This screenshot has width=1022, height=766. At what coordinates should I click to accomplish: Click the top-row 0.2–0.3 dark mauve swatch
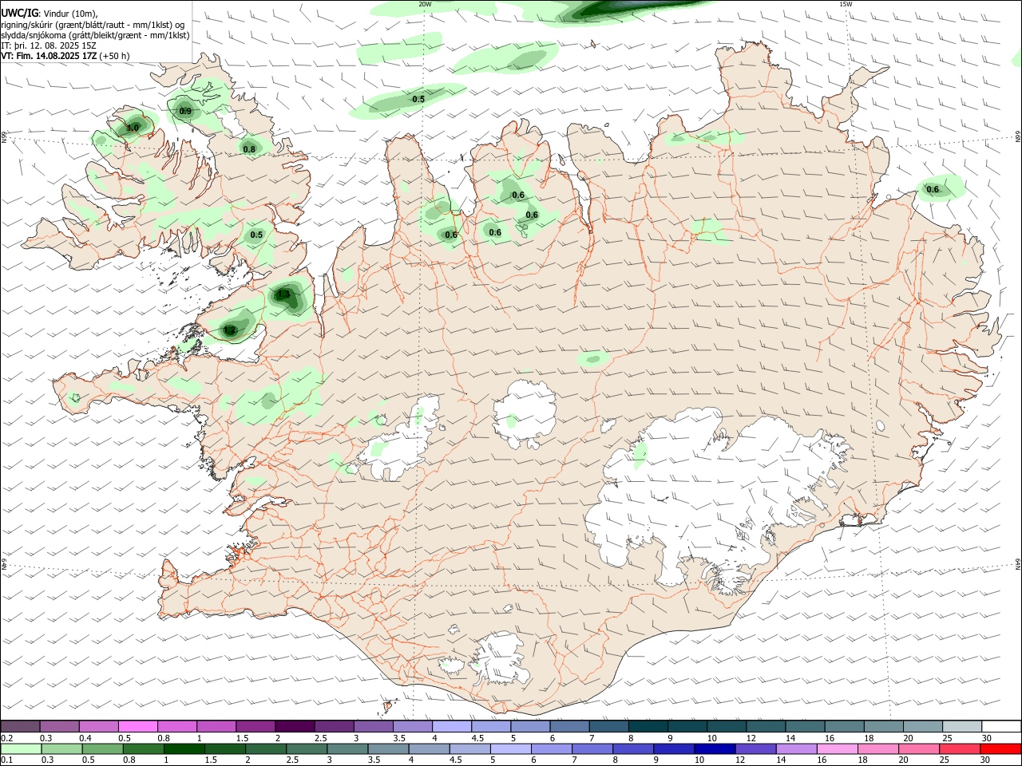tap(20, 726)
